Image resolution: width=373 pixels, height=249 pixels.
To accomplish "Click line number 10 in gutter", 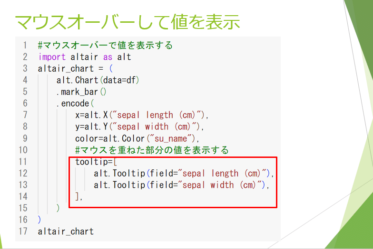I will click(x=23, y=150).
